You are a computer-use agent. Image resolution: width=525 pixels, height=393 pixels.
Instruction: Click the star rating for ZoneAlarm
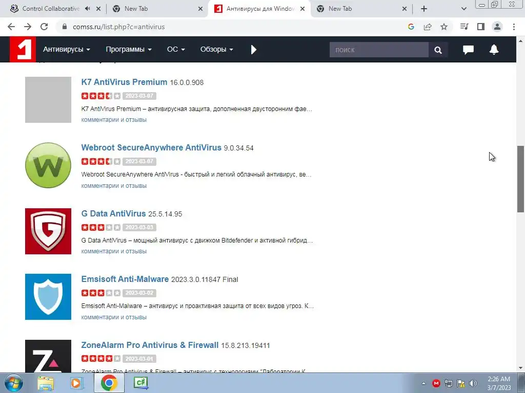click(101, 359)
